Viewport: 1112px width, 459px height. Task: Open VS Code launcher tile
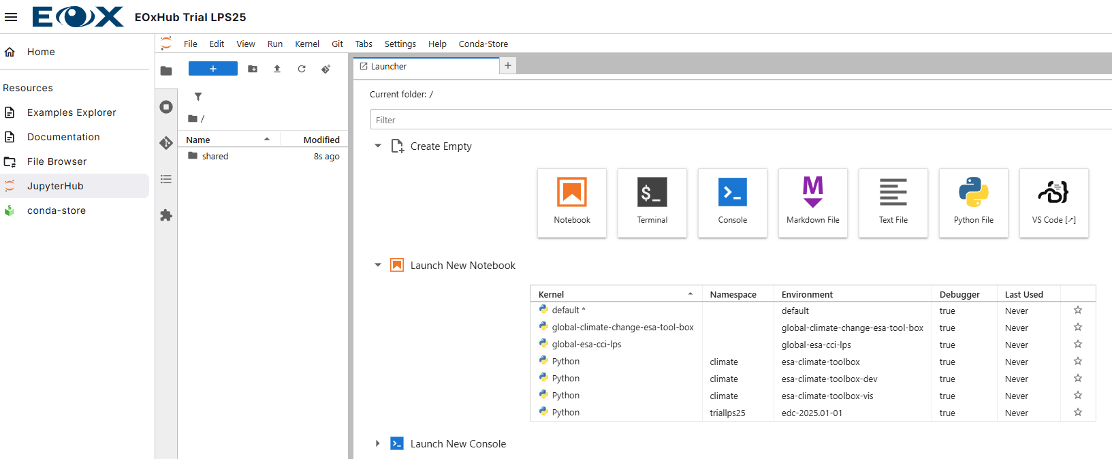click(x=1053, y=202)
